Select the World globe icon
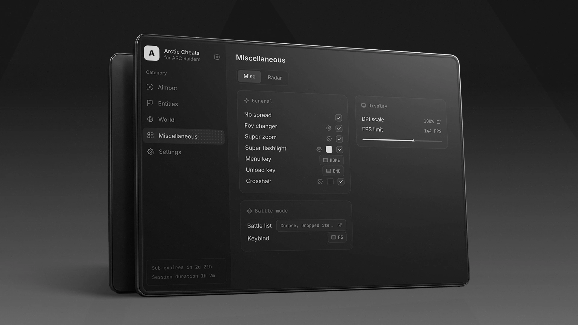The width and height of the screenshot is (578, 325). [150, 119]
